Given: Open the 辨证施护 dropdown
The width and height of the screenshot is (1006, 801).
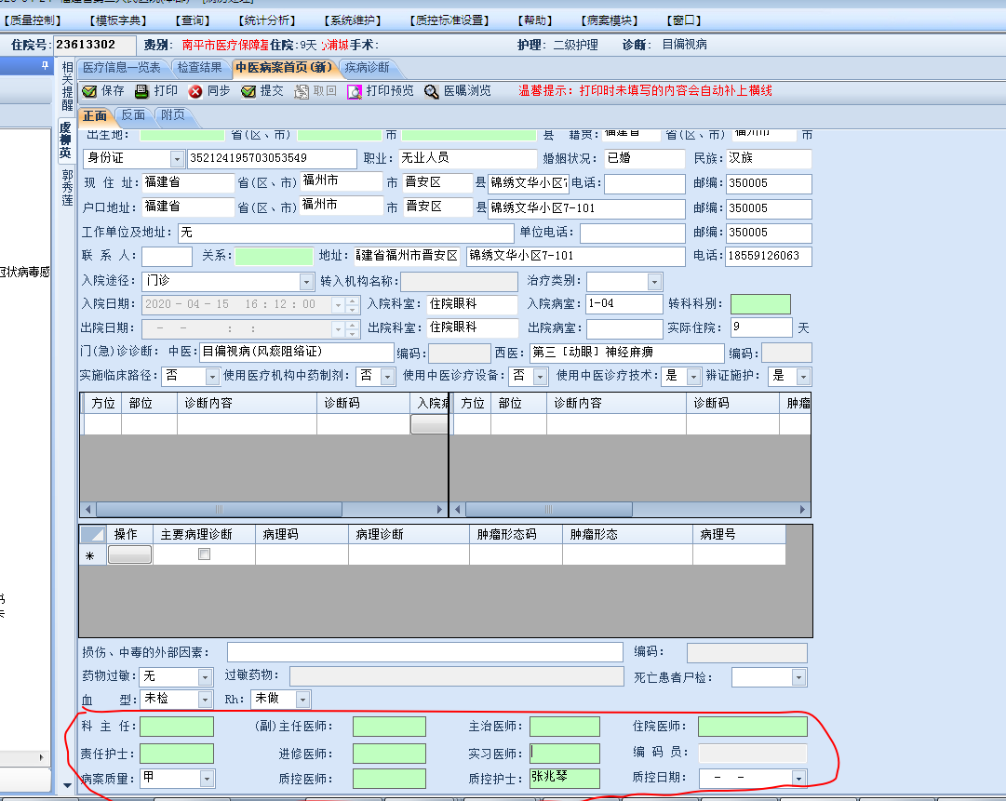Looking at the screenshot, I should [x=803, y=377].
